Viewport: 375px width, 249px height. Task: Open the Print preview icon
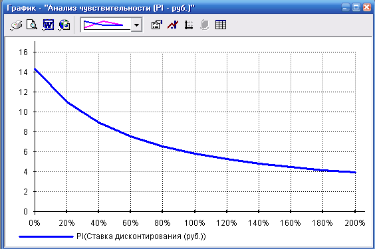(x=32, y=25)
